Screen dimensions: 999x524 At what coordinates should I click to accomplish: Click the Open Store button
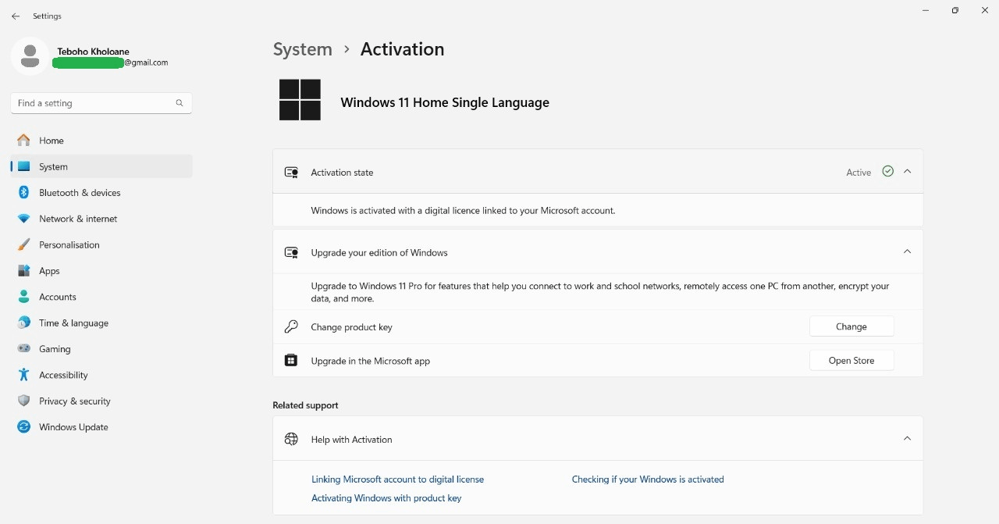point(851,361)
